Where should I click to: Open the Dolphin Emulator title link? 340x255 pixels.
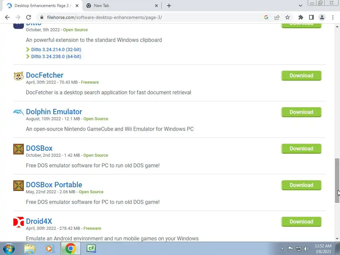[54, 112]
